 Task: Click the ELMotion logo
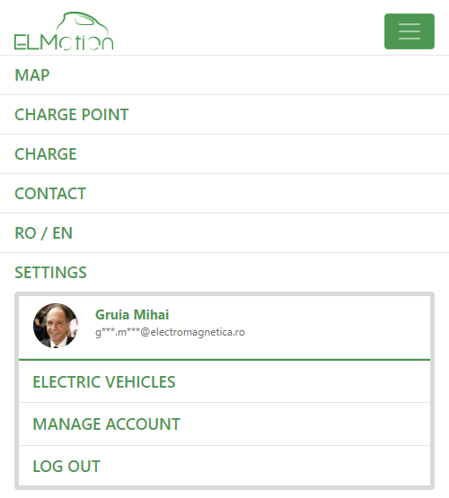(x=64, y=31)
